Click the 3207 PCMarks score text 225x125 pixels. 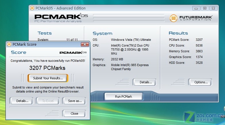[x=47, y=68]
